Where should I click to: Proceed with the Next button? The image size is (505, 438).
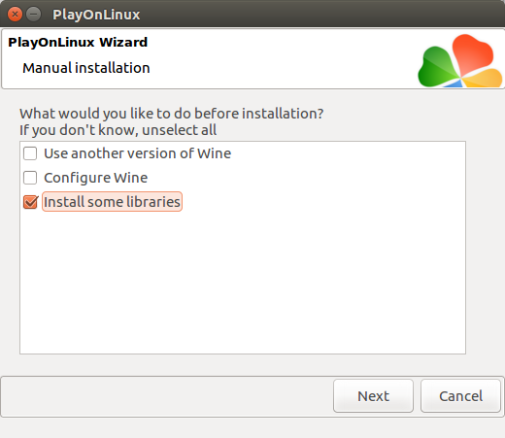373,396
